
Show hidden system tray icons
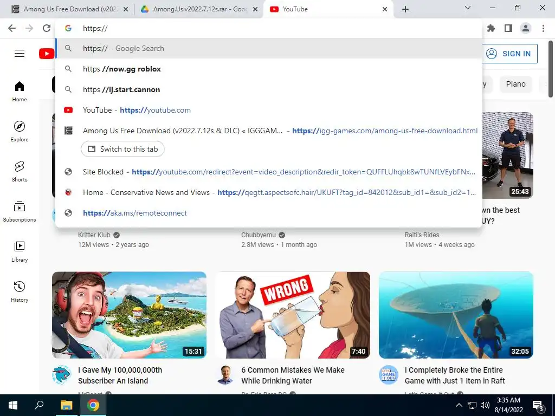click(x=459, y=405)
